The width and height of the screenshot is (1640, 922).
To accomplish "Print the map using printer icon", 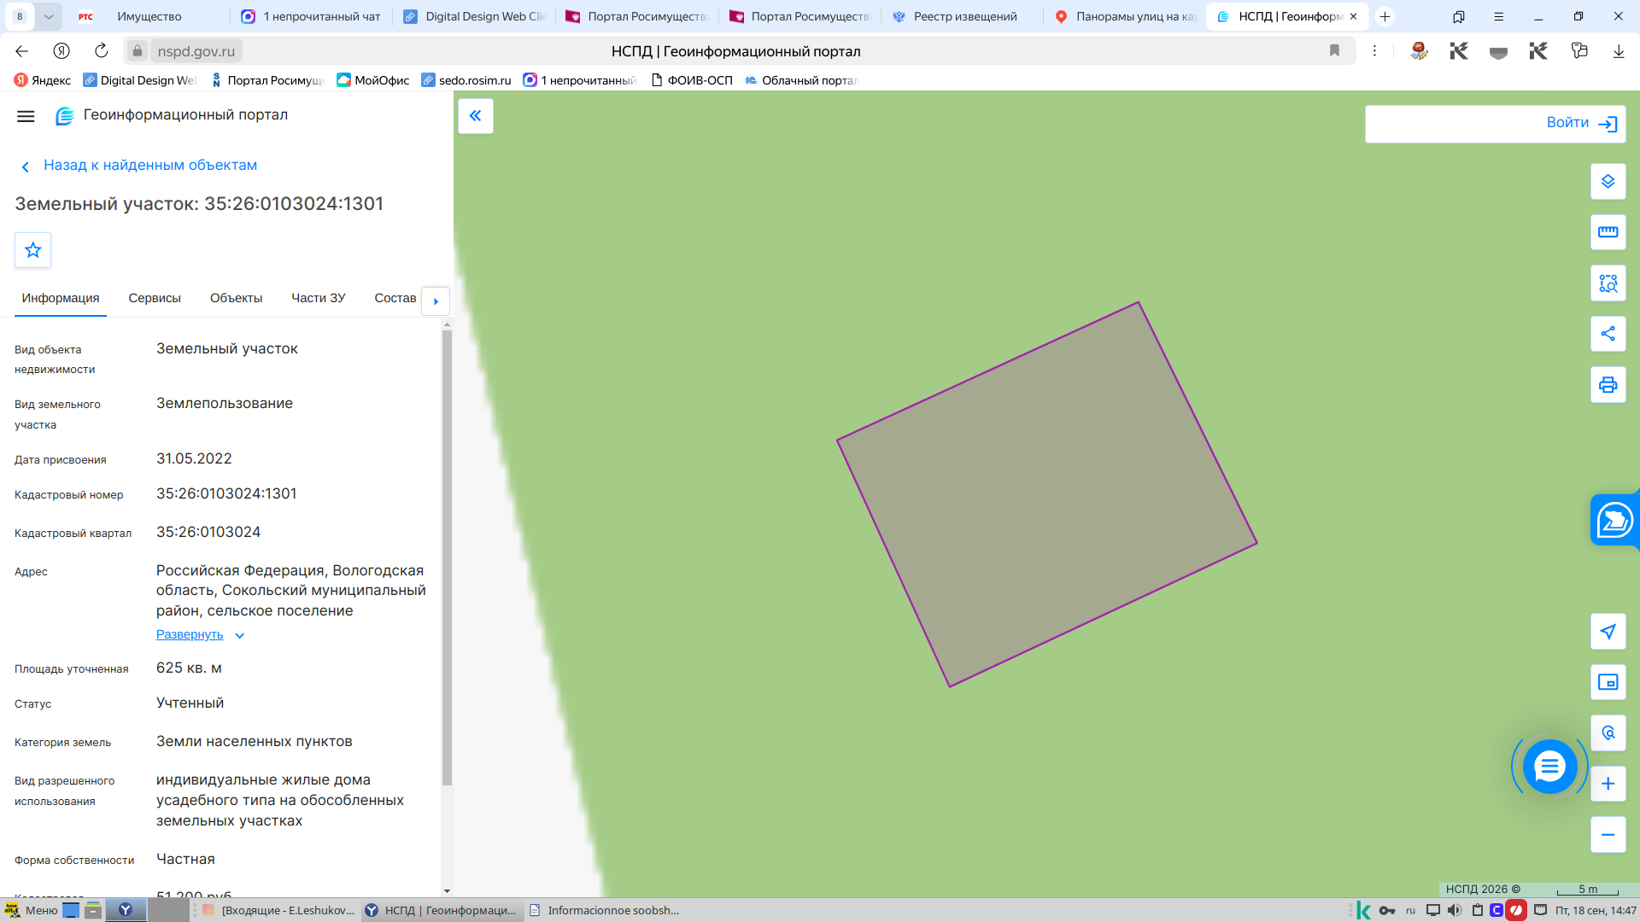I will 1608,385.
